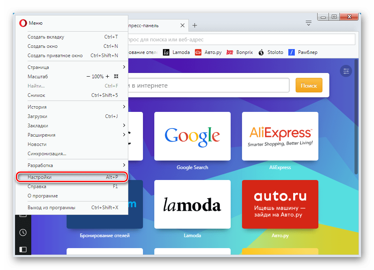Expand the История submenu

pos(72,107)
